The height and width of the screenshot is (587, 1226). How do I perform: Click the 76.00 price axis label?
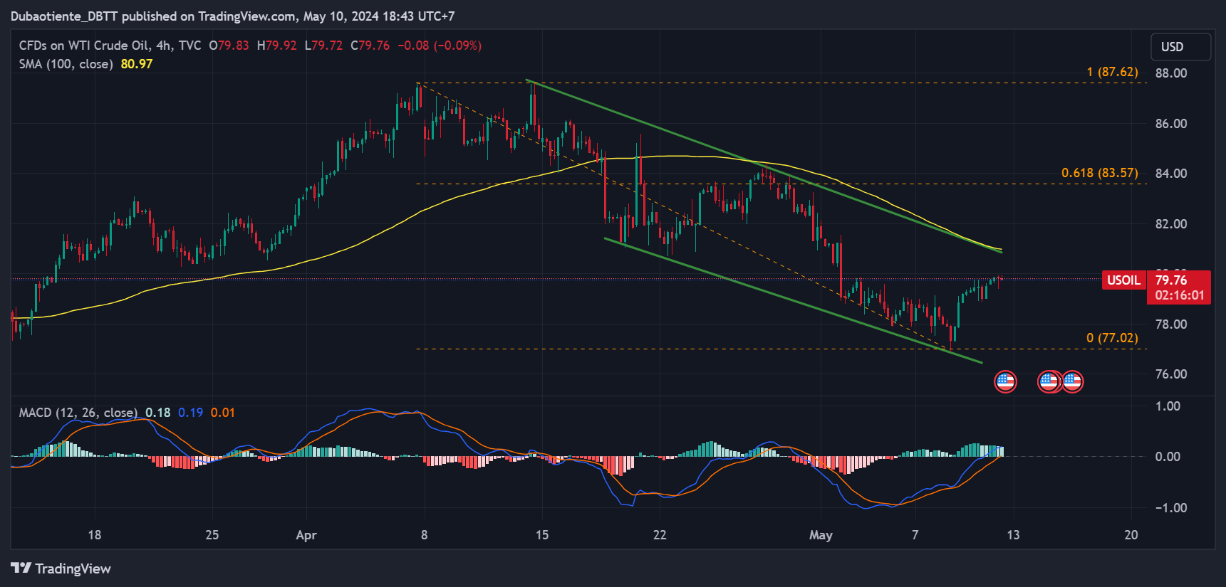click(x=1171, y=374)
